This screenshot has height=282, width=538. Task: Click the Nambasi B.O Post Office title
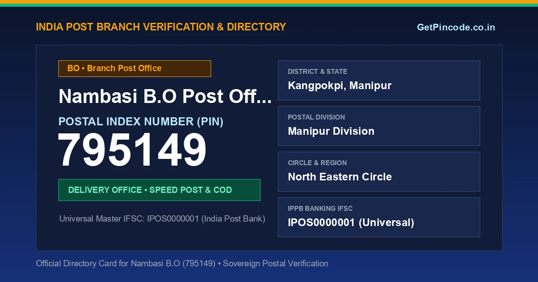click(165, 97)
